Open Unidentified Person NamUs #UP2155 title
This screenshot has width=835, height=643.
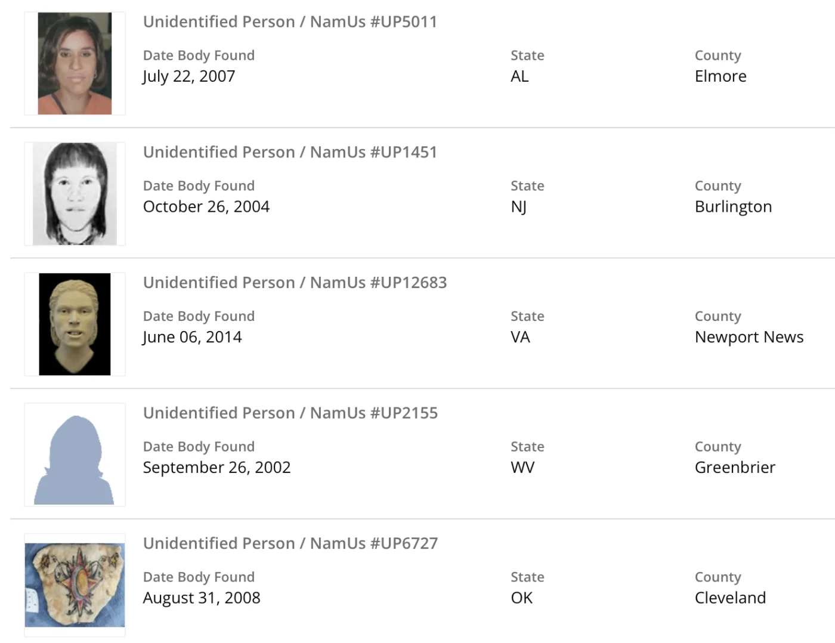point(290,413)
